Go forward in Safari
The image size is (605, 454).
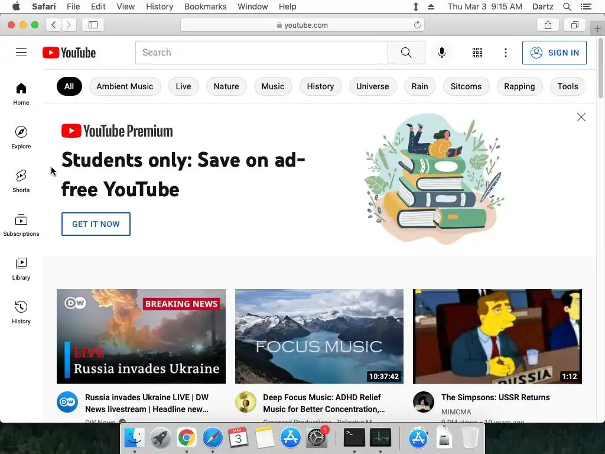(x=69, y=25)
